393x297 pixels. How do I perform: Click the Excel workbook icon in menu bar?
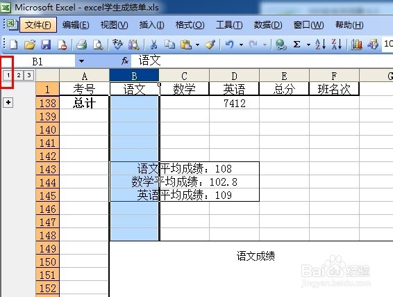point(12,24)
